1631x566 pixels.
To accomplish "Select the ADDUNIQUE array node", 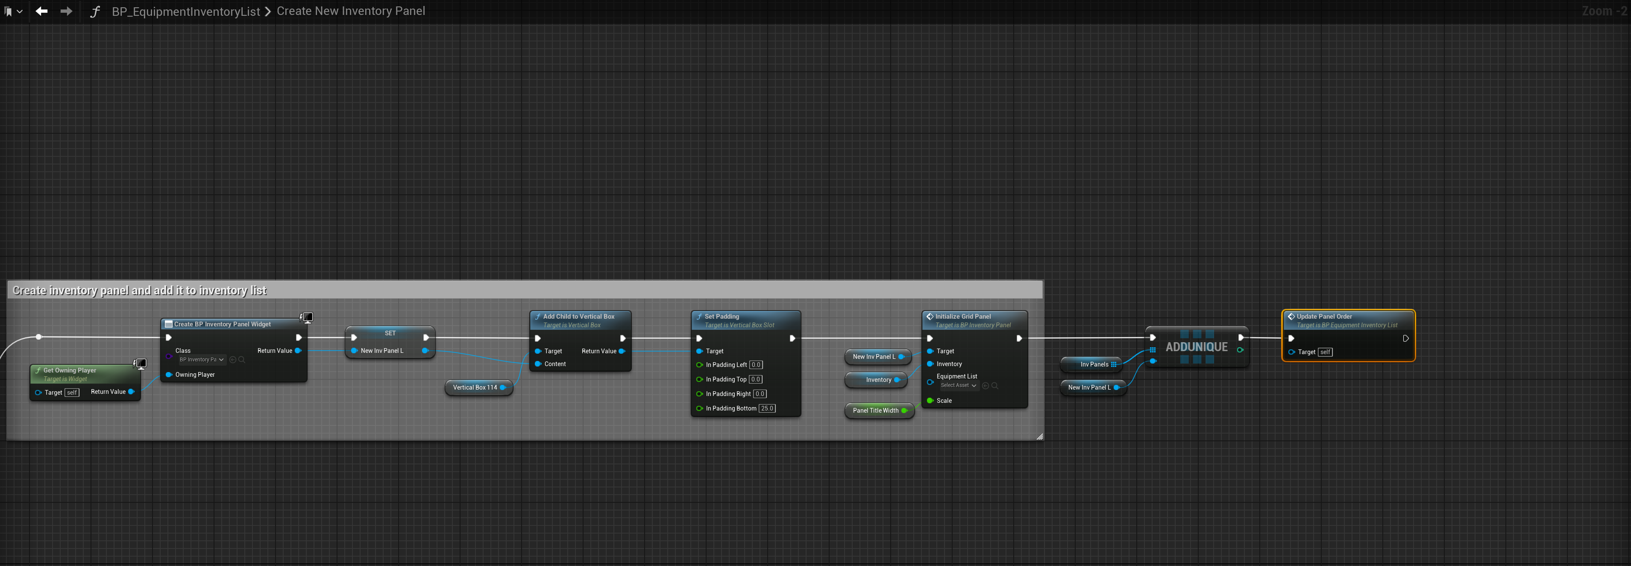I will (1196, 347).
